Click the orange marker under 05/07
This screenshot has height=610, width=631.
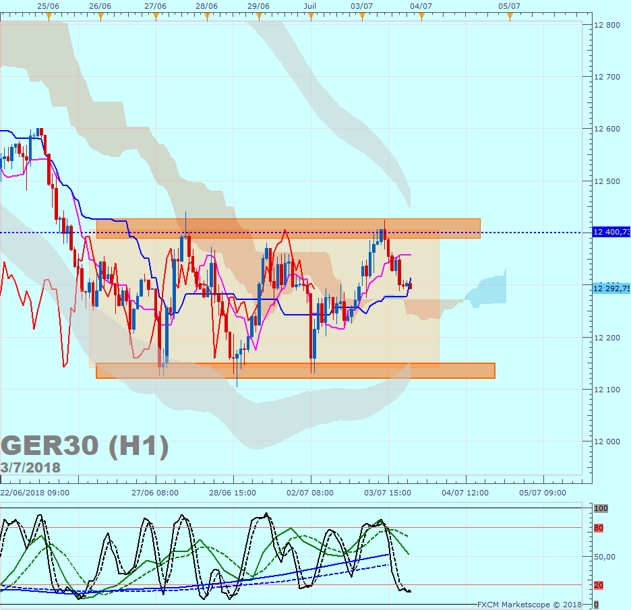510,16
